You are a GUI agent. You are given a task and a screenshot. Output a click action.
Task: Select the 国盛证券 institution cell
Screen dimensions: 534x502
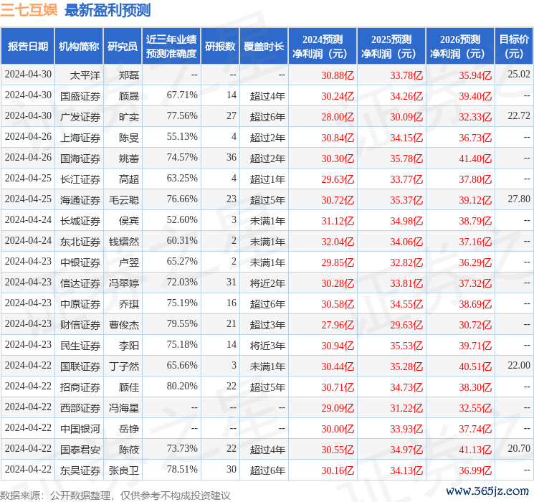click(x=80, y=96)
